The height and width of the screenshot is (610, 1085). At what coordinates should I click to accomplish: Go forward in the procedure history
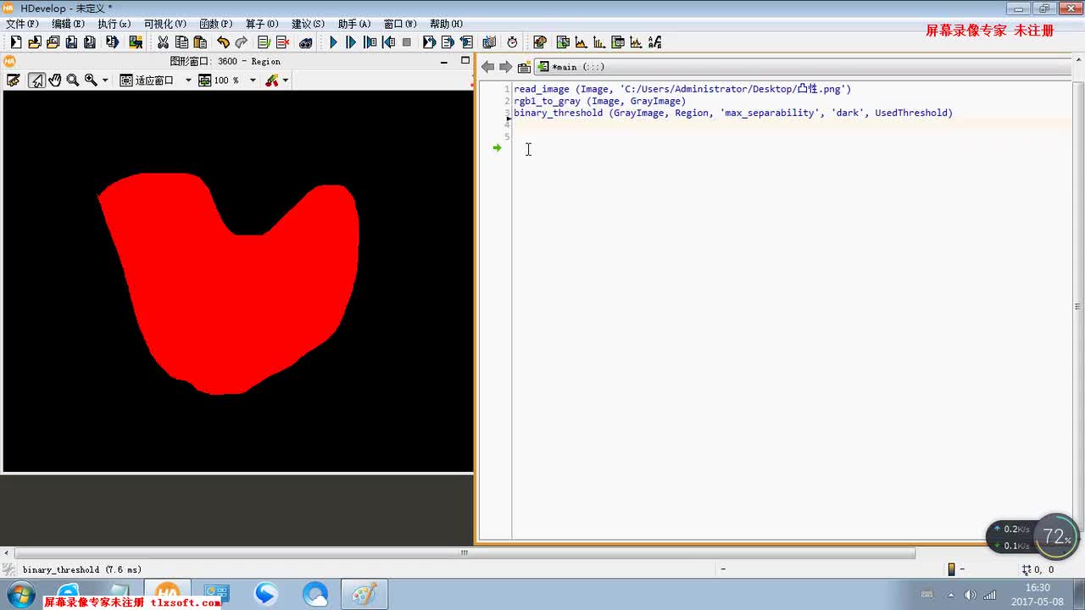point(505,67)
